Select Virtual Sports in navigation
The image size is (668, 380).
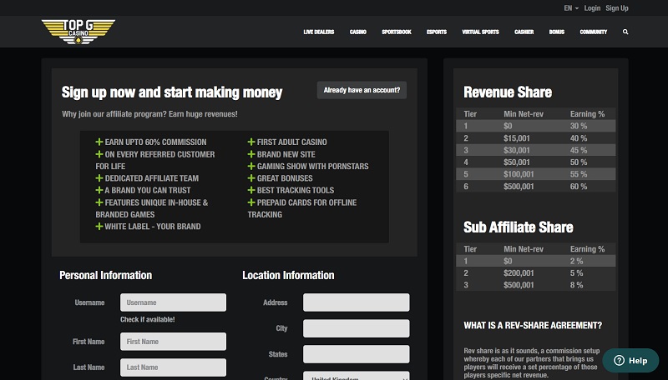pyautogui.click(x=481, y=32)
